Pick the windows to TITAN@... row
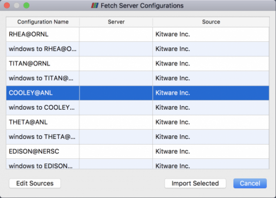276x198 pixels. click(x=42, y=78)
